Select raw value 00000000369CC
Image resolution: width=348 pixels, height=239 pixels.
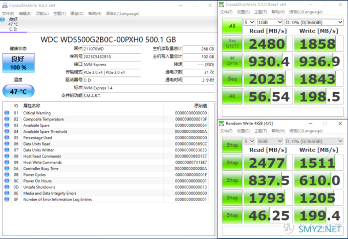click(191, 144)
